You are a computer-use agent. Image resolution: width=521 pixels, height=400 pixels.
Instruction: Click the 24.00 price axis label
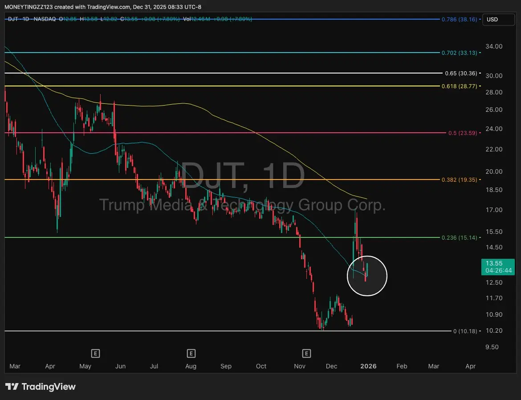tap(494, 129)
